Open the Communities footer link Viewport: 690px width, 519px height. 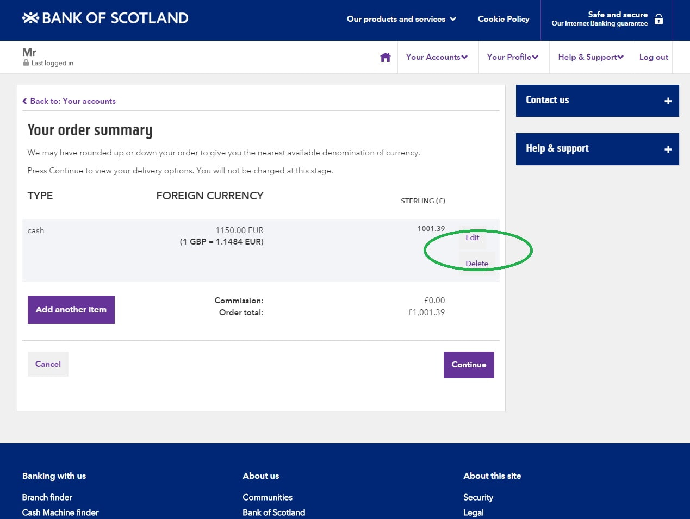268,497
